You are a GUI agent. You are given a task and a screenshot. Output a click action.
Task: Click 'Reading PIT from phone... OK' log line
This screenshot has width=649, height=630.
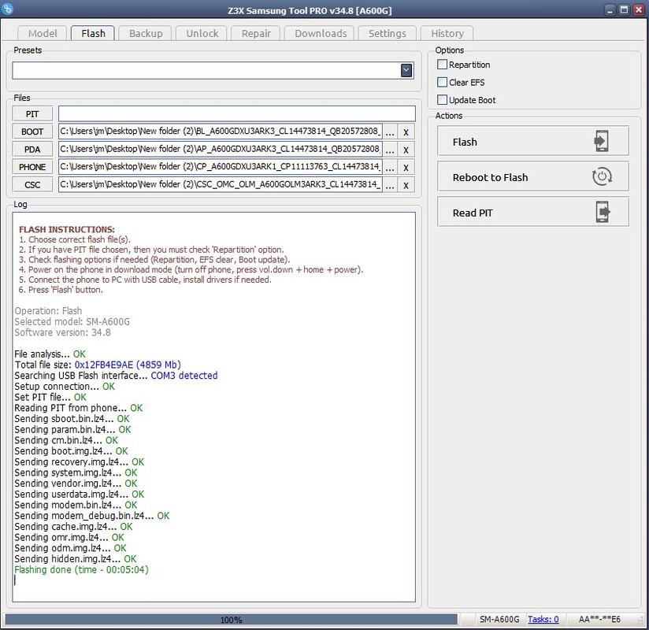79,408
